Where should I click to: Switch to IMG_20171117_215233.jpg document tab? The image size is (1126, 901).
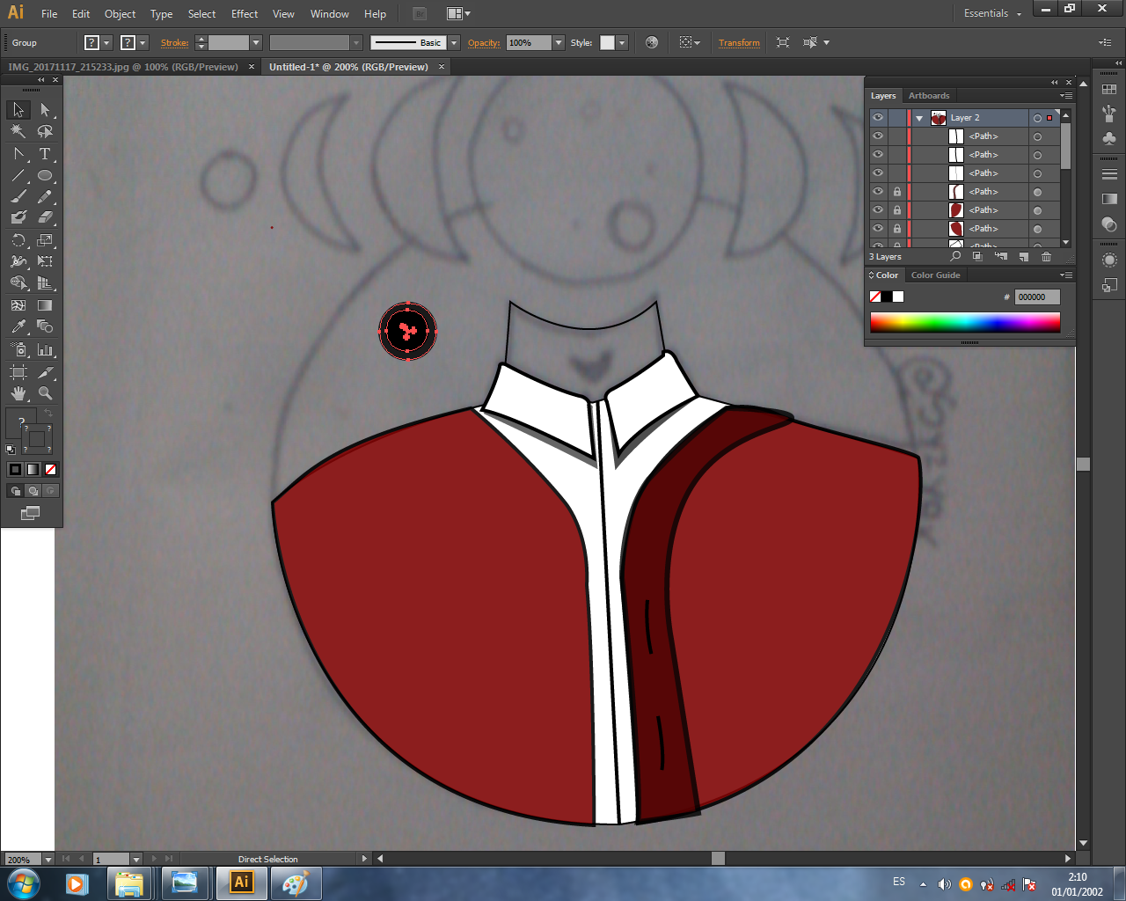pos(123,67)
